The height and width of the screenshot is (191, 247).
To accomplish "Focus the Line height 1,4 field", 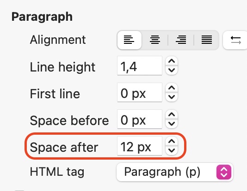I will pos(140,66).
